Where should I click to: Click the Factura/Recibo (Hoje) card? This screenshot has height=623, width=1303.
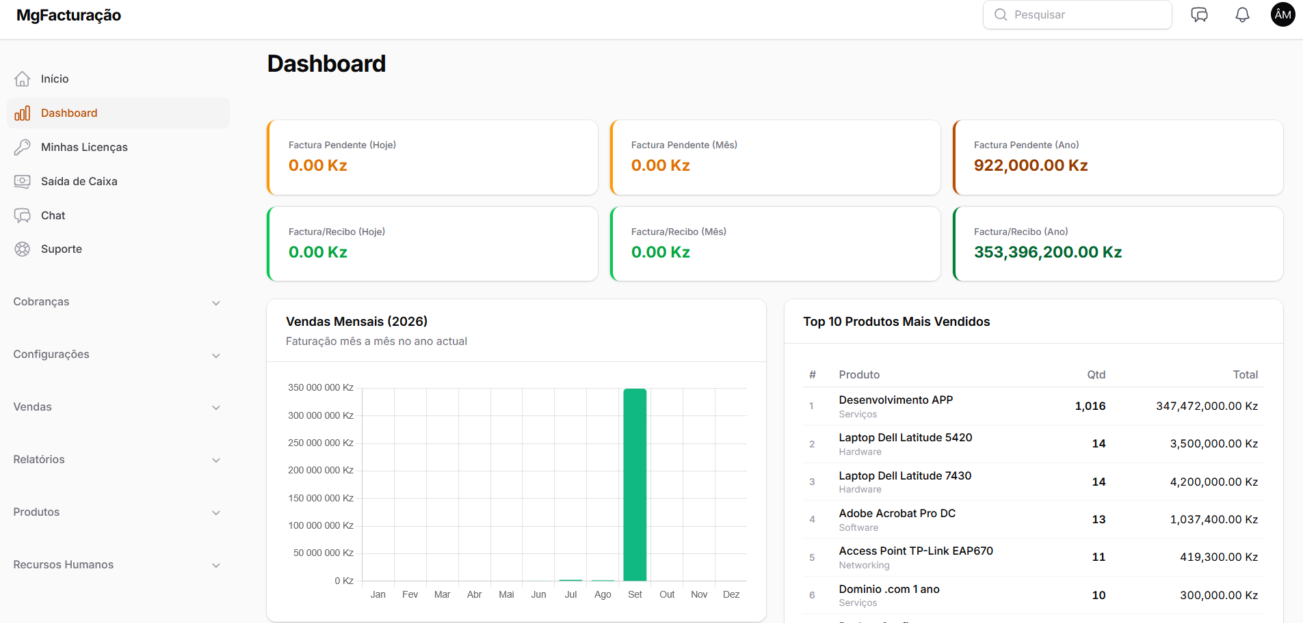432,244
